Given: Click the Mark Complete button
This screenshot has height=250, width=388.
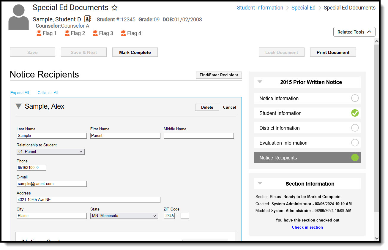Looking at the screenshot, I should (x=135, y=52).
